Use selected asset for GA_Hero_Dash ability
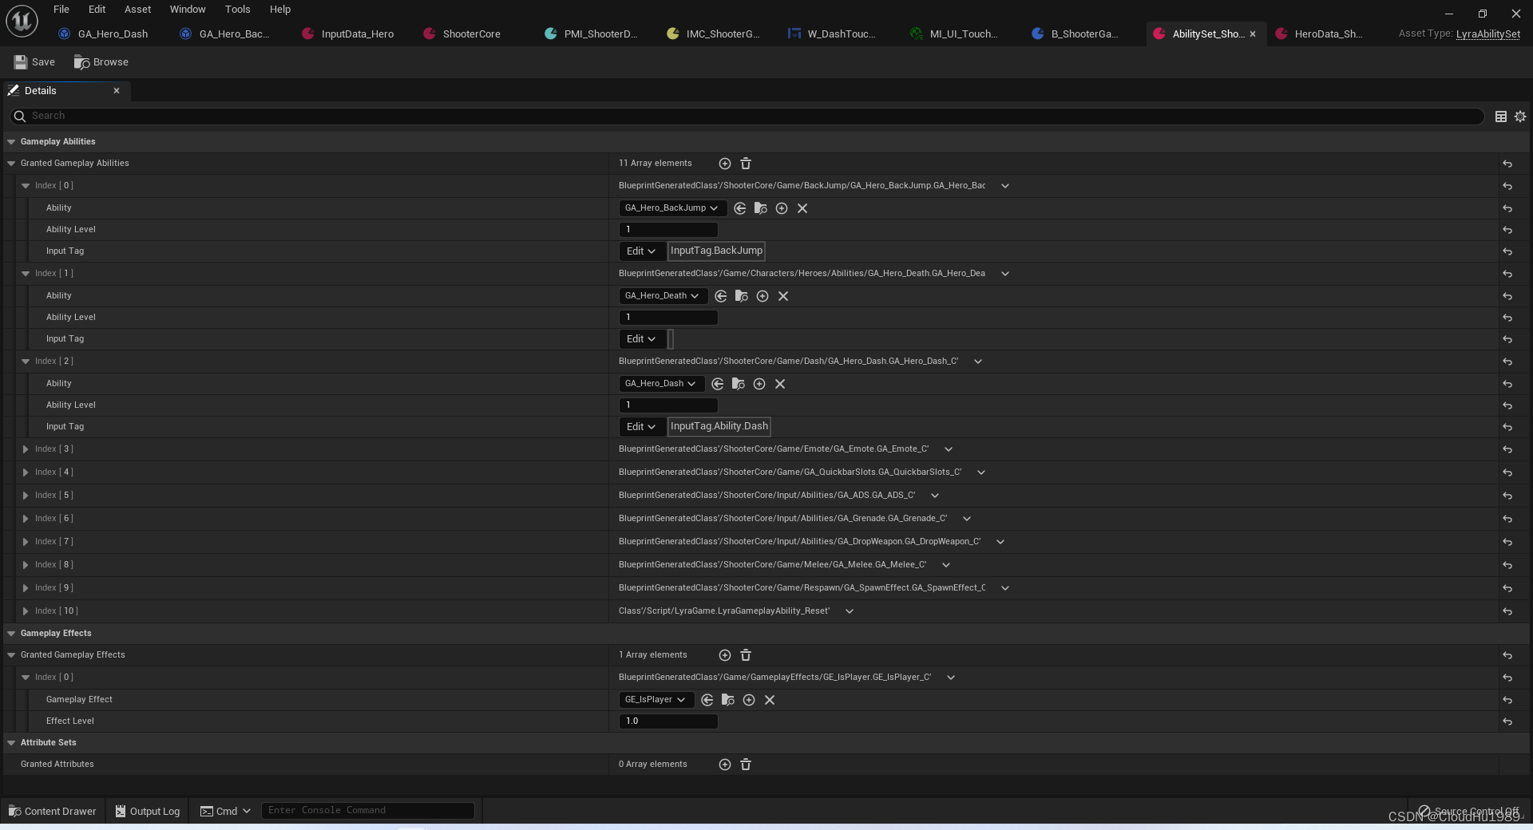Viewport: 1533px width, 830px height. click(718, 384)
